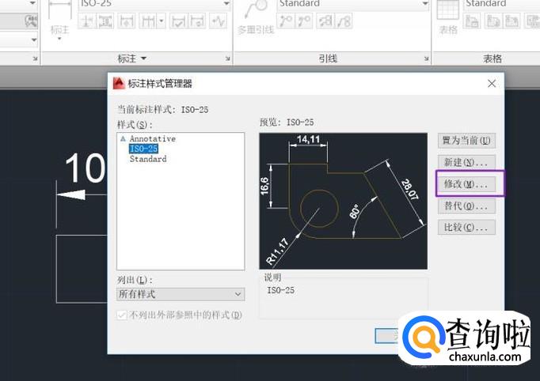Screen dimensions: 540x381
Task: Click the jog line dimension icon
Action: click(219, 21)
